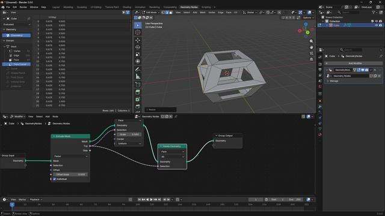Switch to the Shading workspace tab
Screen dimensions: 385x216
127,7
